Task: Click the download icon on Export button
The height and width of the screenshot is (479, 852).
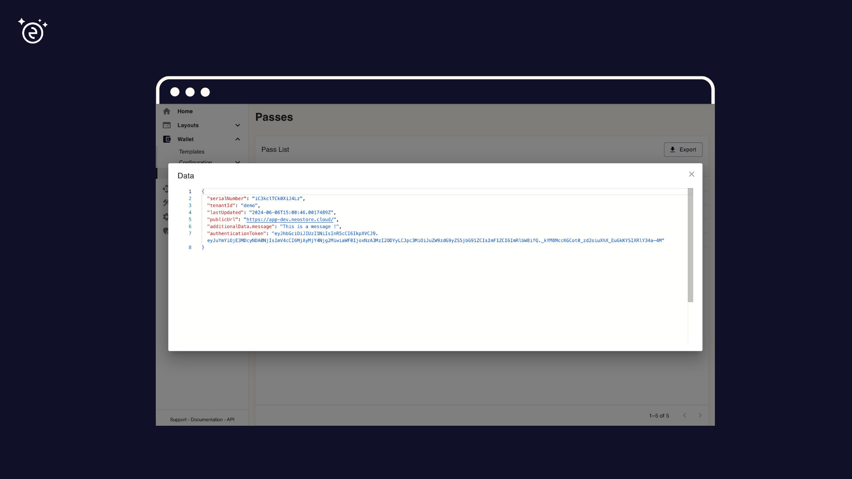Action: pos(673,149)
